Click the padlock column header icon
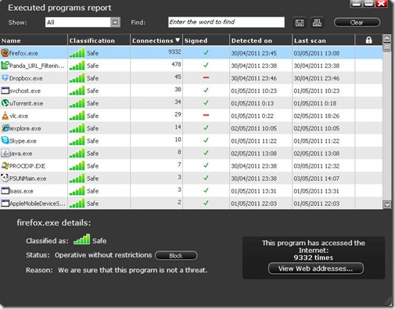 pos(368,40)
